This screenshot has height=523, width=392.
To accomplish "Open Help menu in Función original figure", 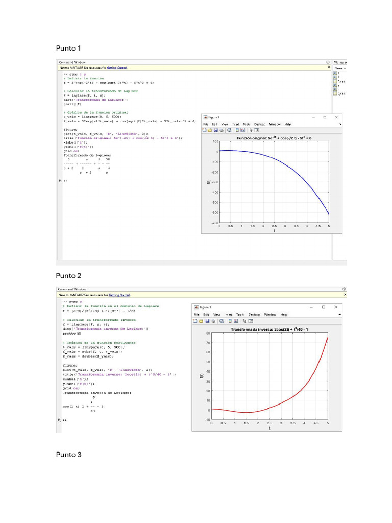I will pyautogui.click(x=288, y=124).
